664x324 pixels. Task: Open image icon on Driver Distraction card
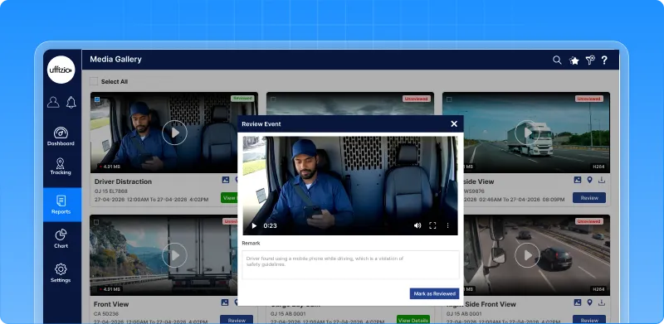click(225, 180)
